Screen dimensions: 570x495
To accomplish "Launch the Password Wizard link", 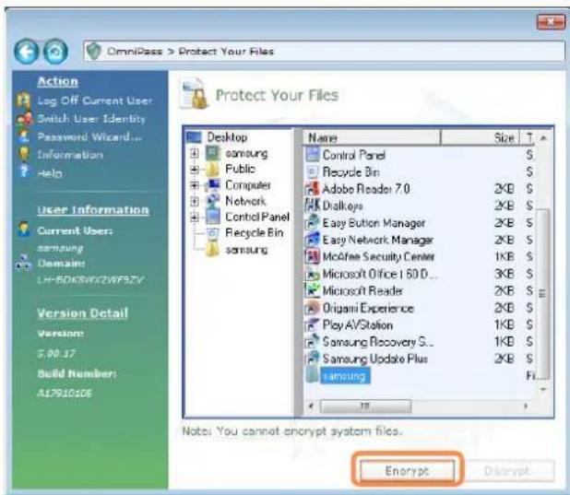I will (89, 137).
